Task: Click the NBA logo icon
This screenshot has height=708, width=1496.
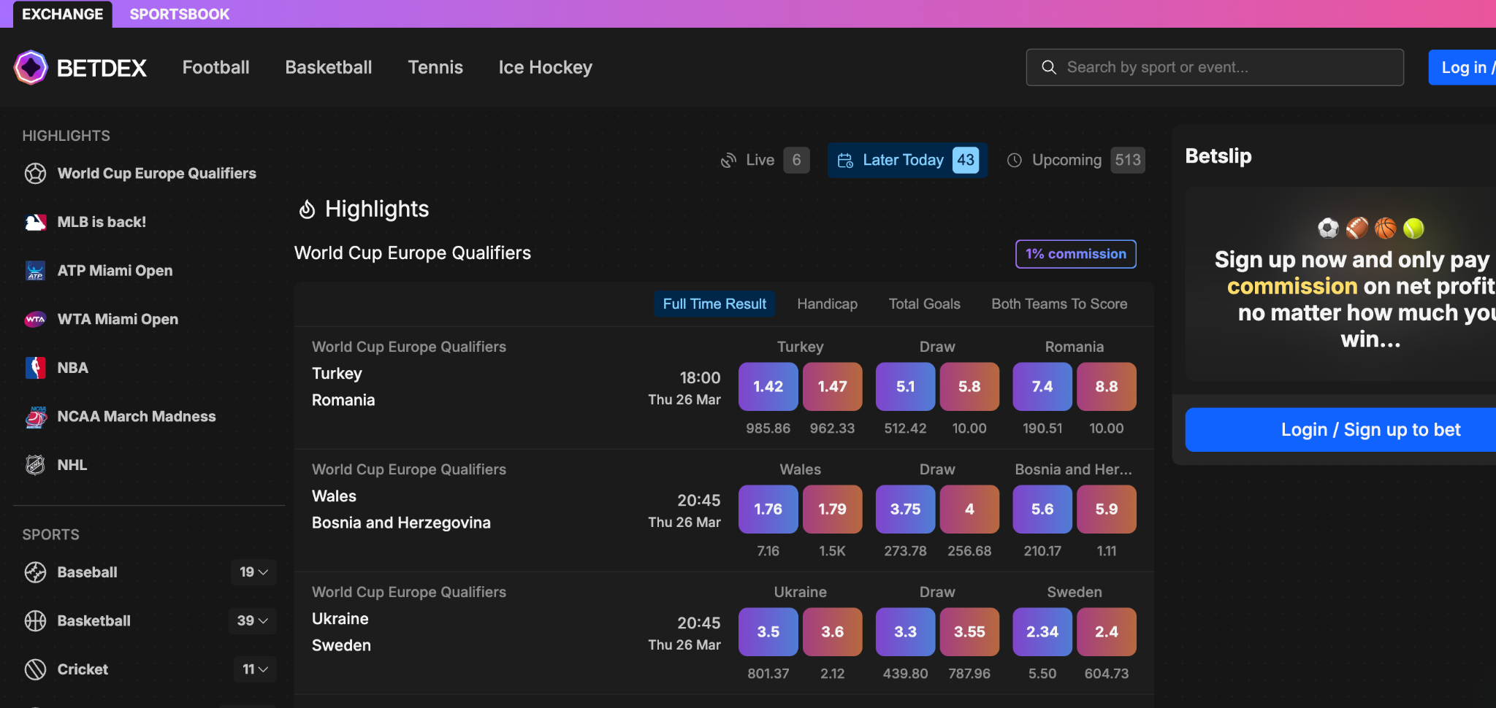Action: pyautogui.click(x=35, y=368)
